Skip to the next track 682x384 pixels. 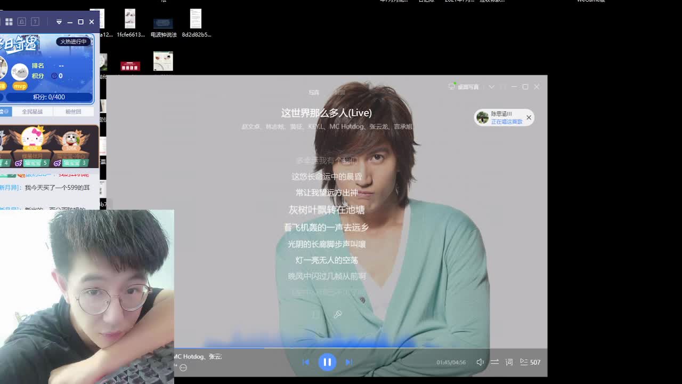coord(349,362)
